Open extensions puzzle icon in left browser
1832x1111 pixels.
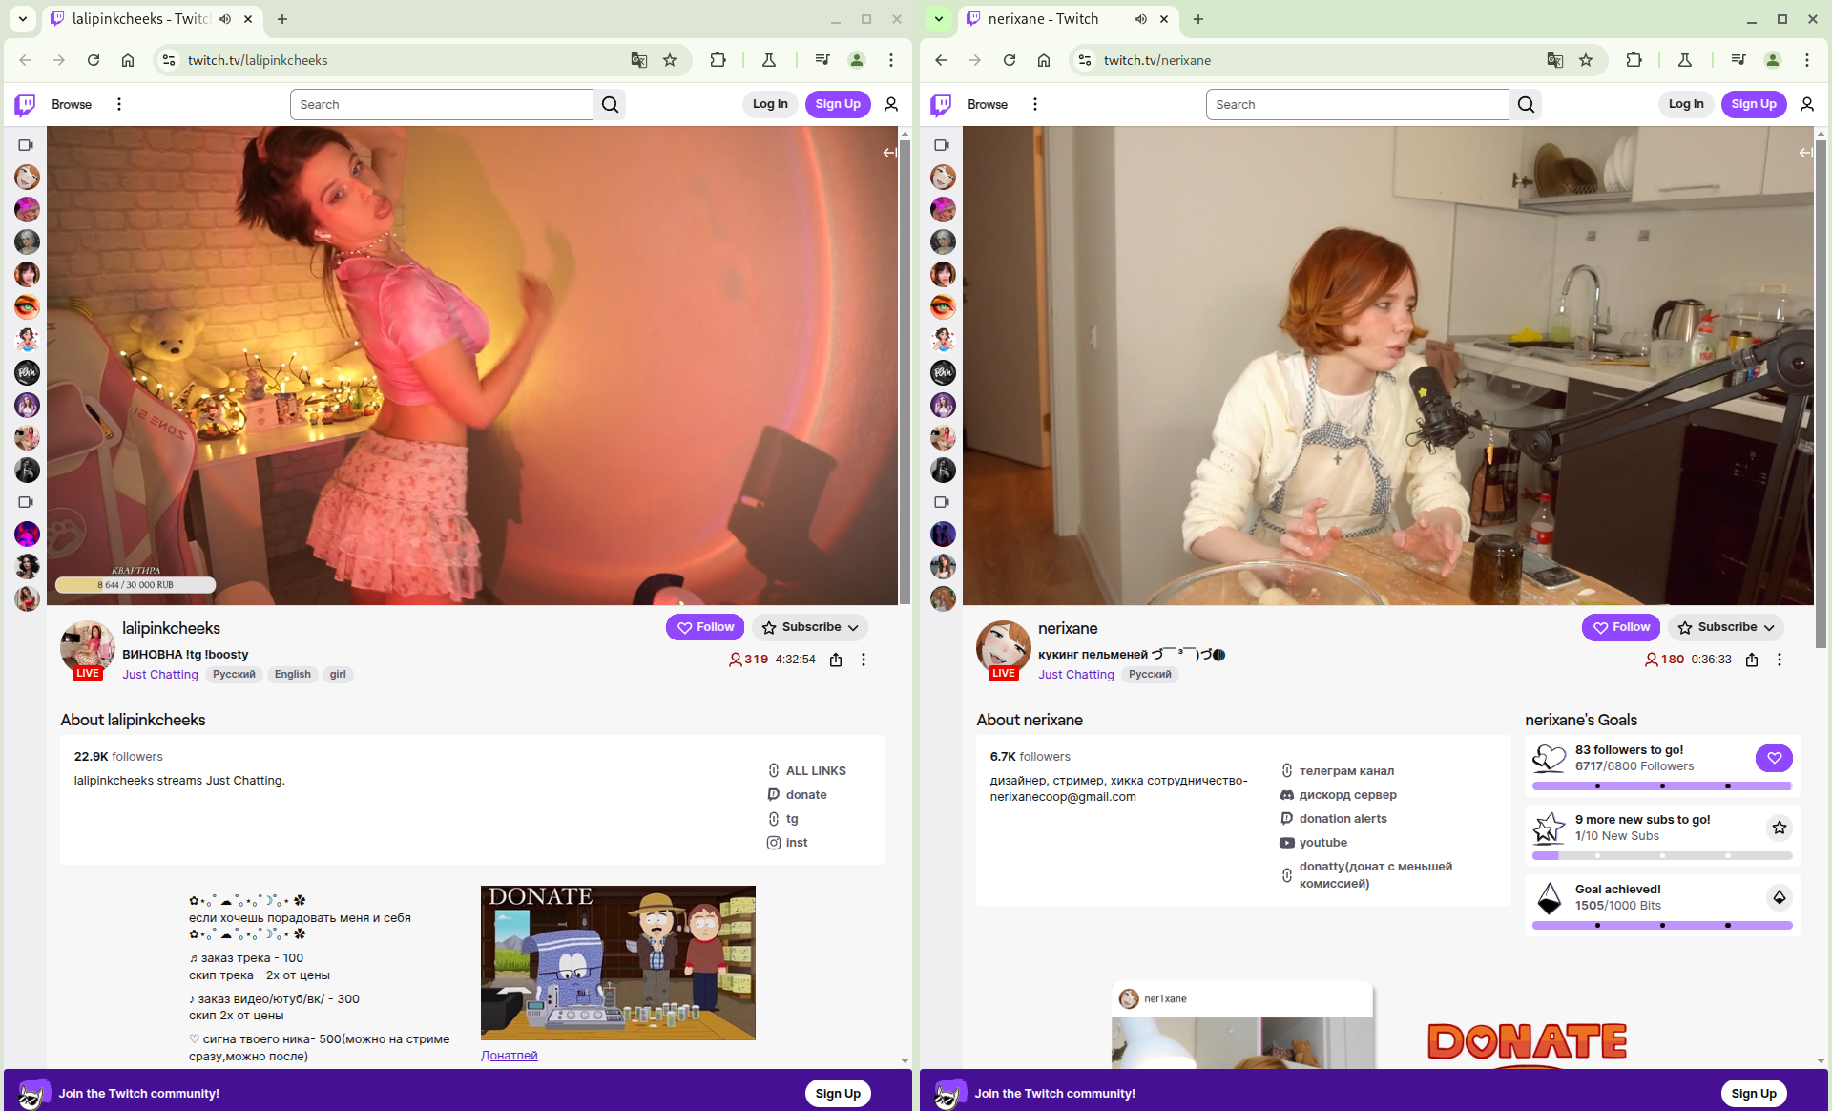tap(718, 60)
